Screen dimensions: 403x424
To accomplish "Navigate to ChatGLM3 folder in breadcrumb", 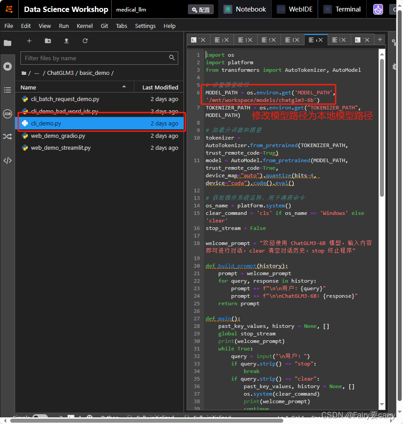I will point(60,73).
